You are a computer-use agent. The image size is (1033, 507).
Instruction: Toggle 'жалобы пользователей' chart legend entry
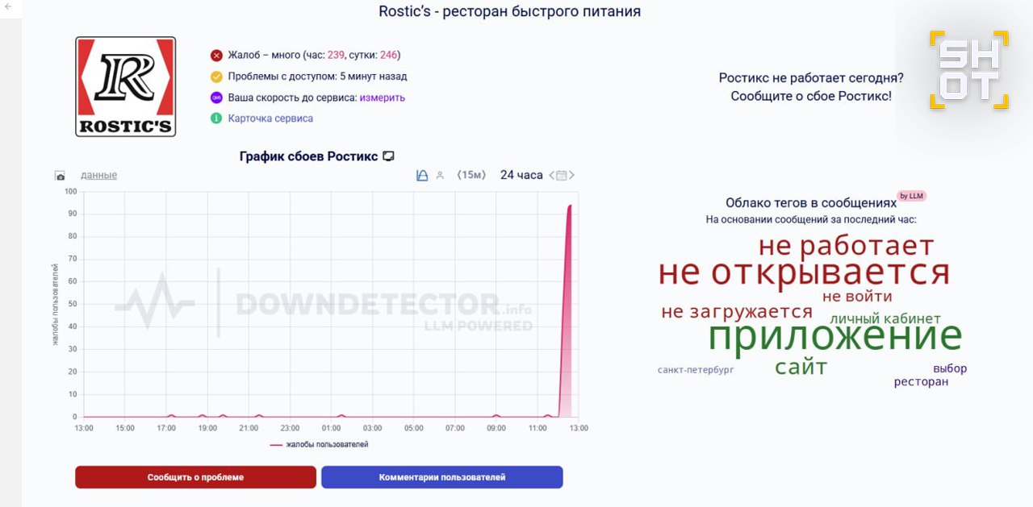[320, 444]
